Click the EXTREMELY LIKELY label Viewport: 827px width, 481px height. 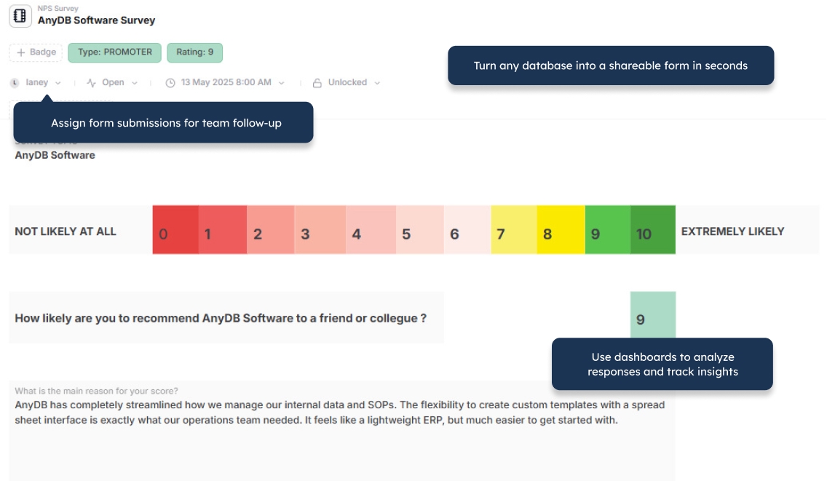[x=732, y=231]
